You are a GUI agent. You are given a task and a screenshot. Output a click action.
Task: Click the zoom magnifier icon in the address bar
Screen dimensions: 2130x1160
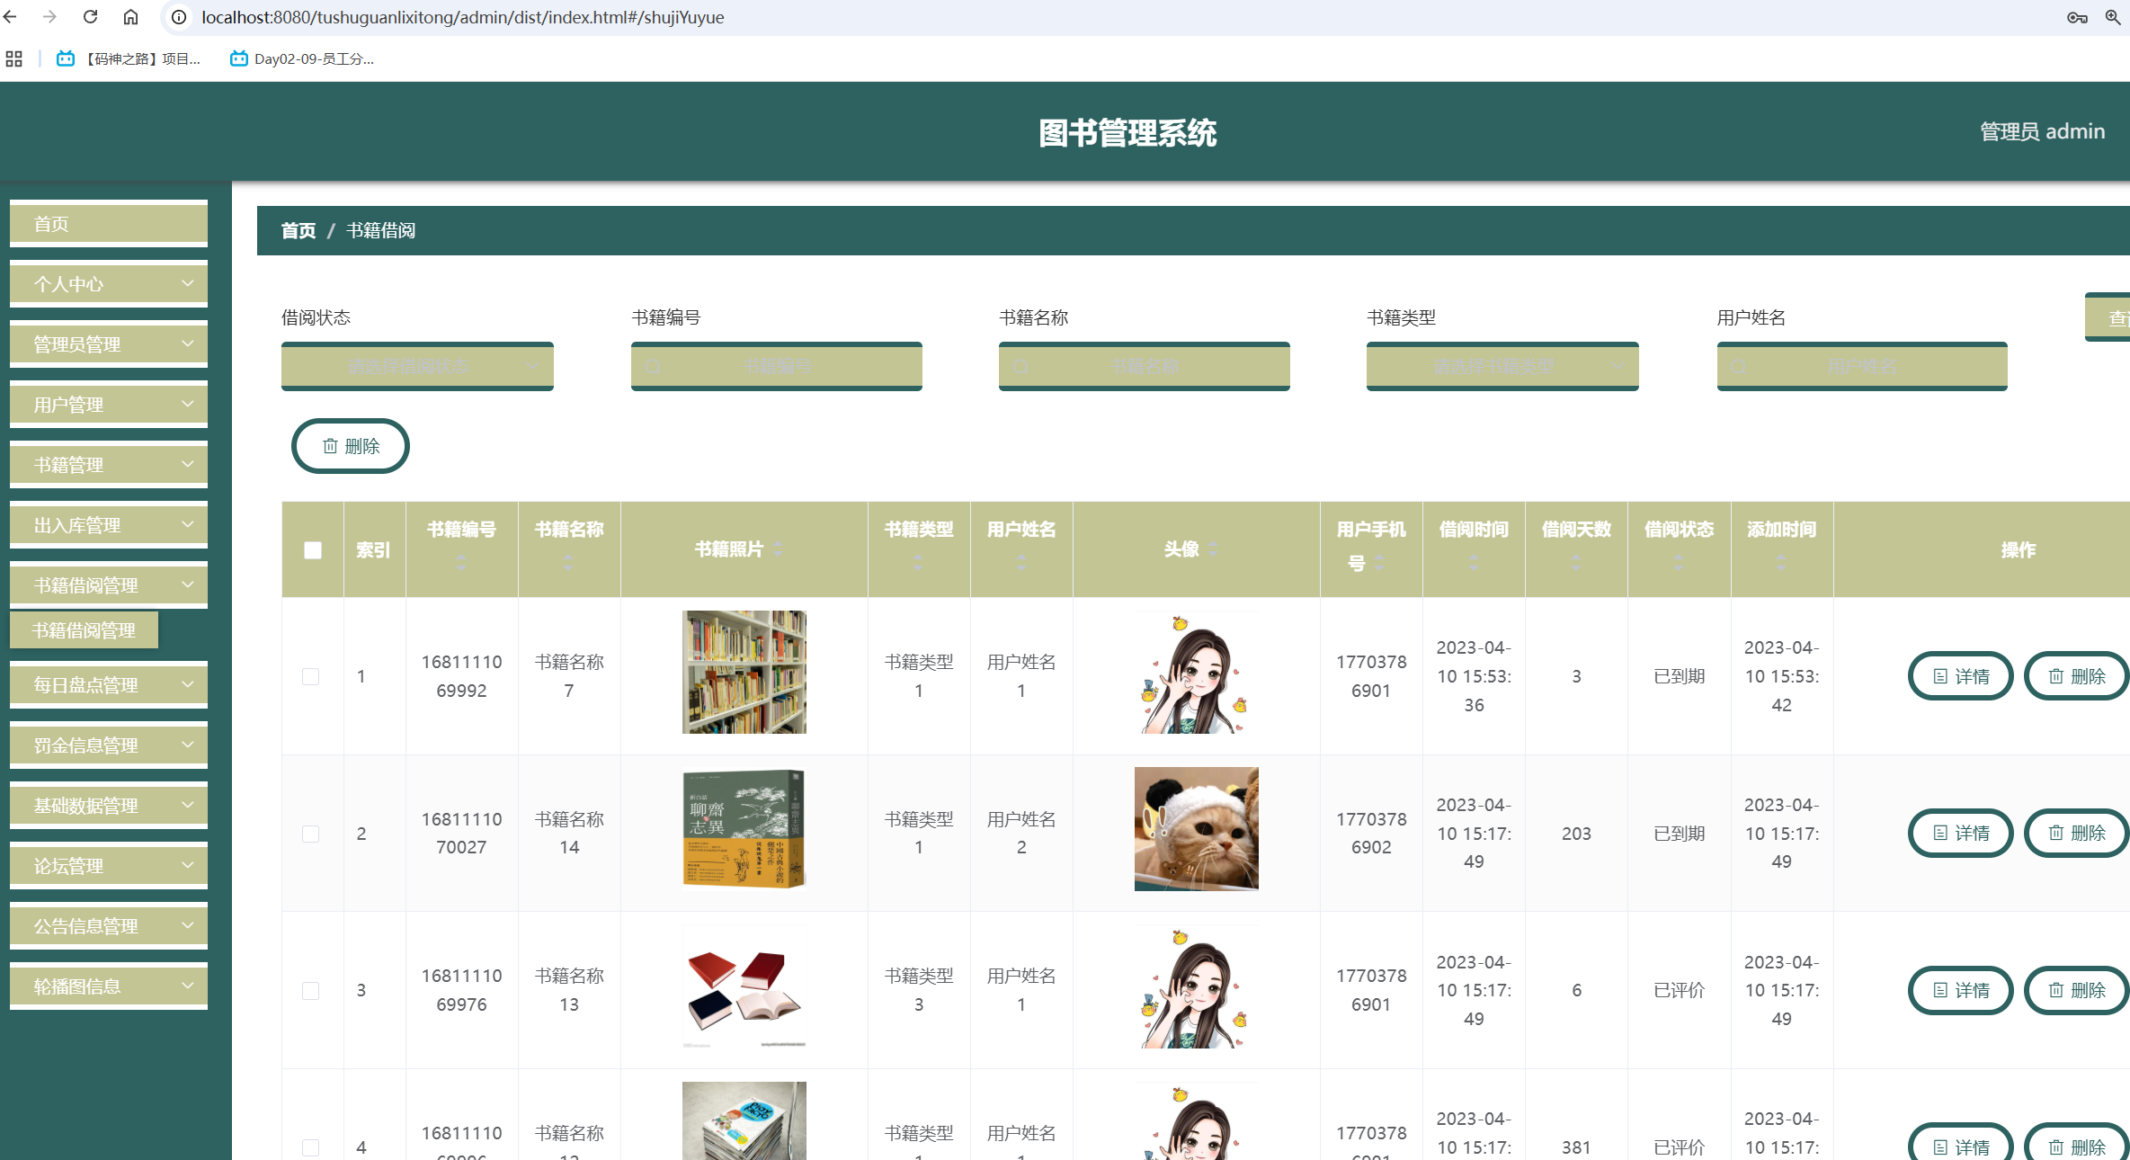coord(2113,17)
